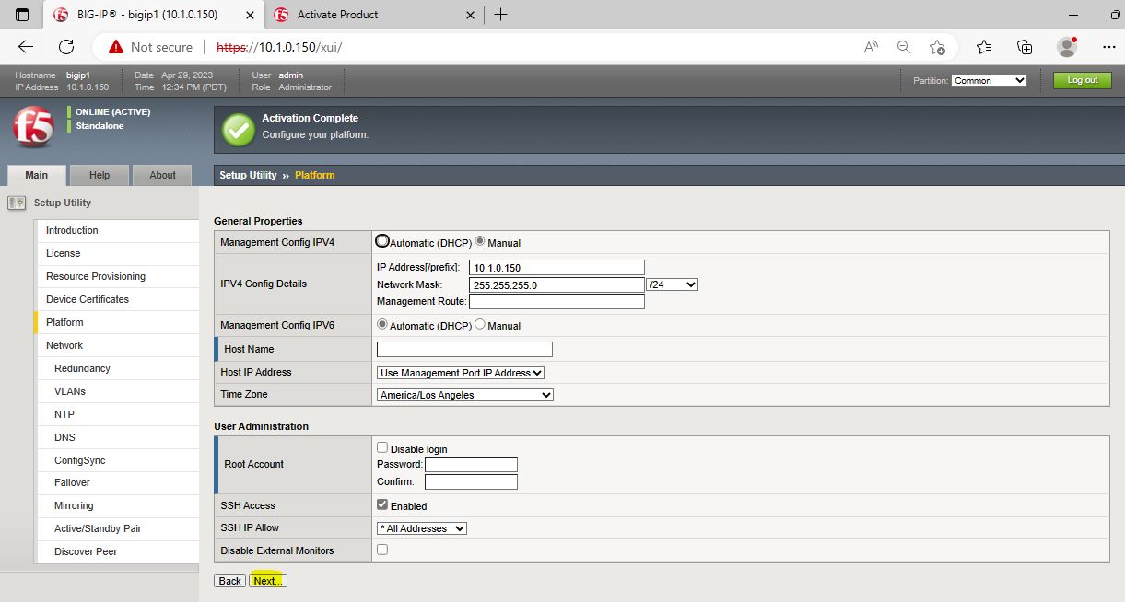This screenshot has width=1125, height=602.
Task: Open the browser Collections icon
Action: pyautogui.click(x=1025, y=47)
